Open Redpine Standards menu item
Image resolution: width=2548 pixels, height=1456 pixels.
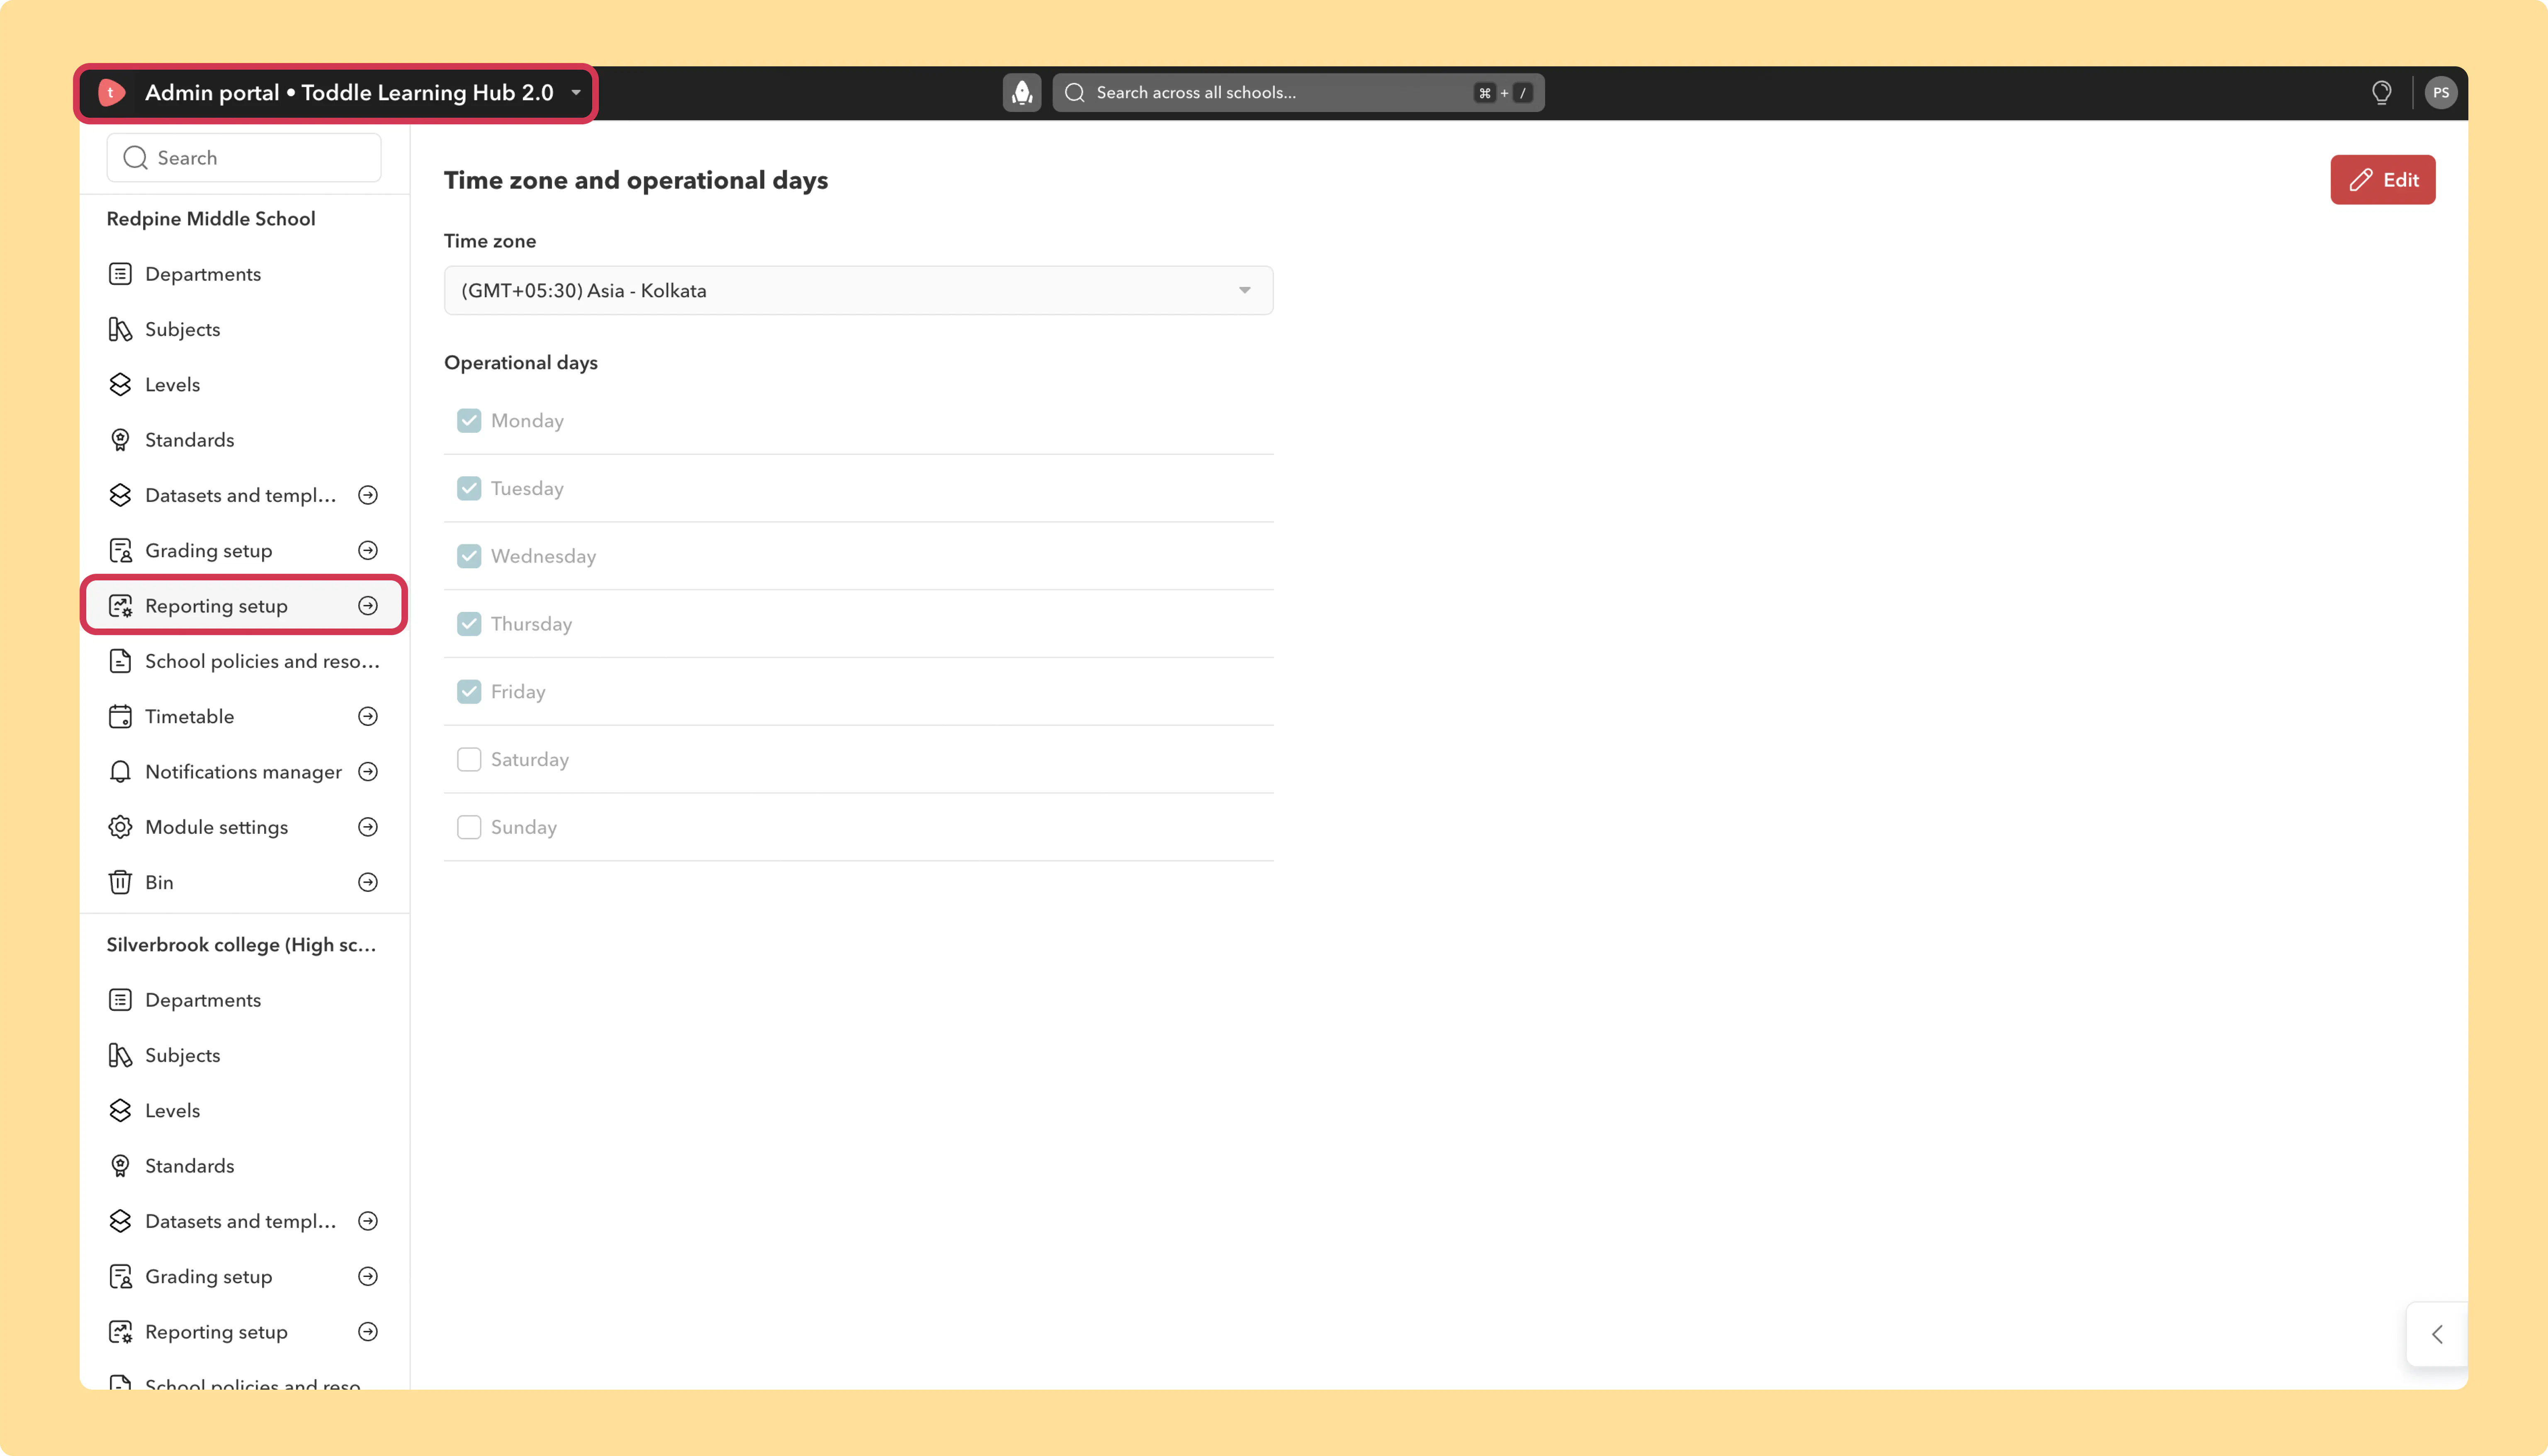tap(244, 440)
